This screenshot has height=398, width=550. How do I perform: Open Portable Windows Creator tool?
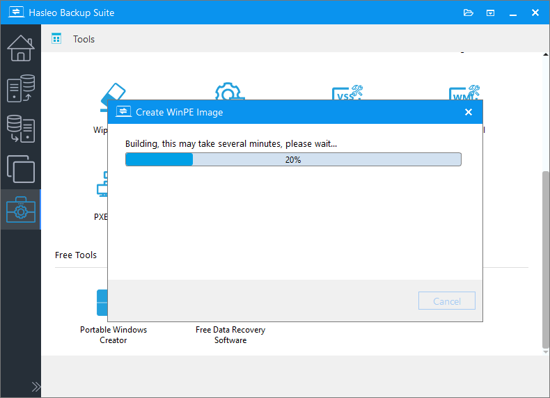(102, 303)
